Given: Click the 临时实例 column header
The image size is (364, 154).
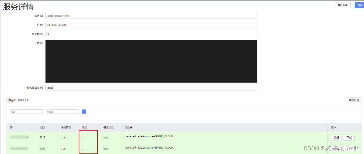Looking at the screenshot, I should pos(66,128).
